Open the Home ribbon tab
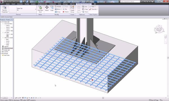This screenshot has height=101, width=169. click(8, 4)
